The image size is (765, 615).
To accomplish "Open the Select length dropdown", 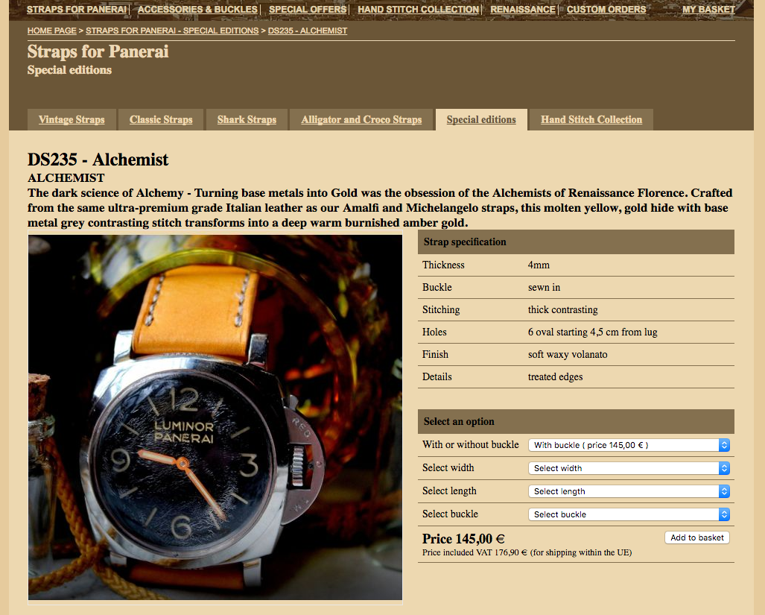I will [x=629, y=491].
